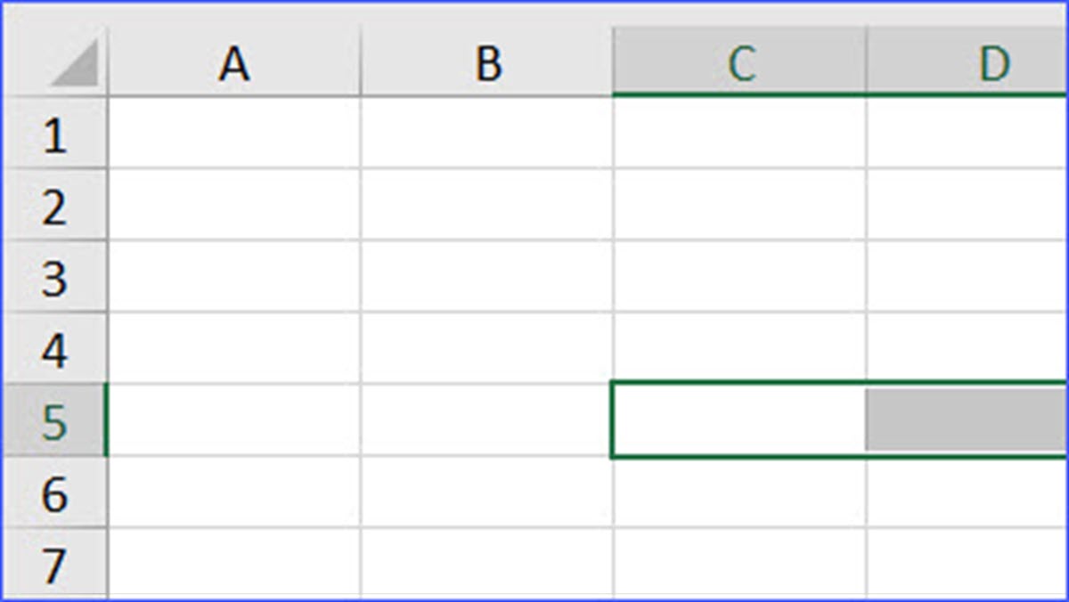Click cell A1
The height and width of the screenshot is (602, 1069).
tap(234, 133)
